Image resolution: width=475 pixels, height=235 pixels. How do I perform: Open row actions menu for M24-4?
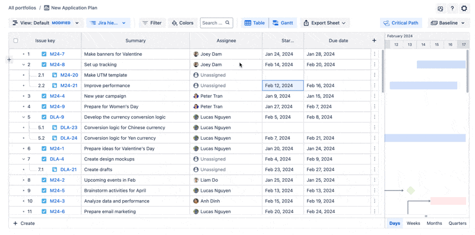click(x=375, y=96)
